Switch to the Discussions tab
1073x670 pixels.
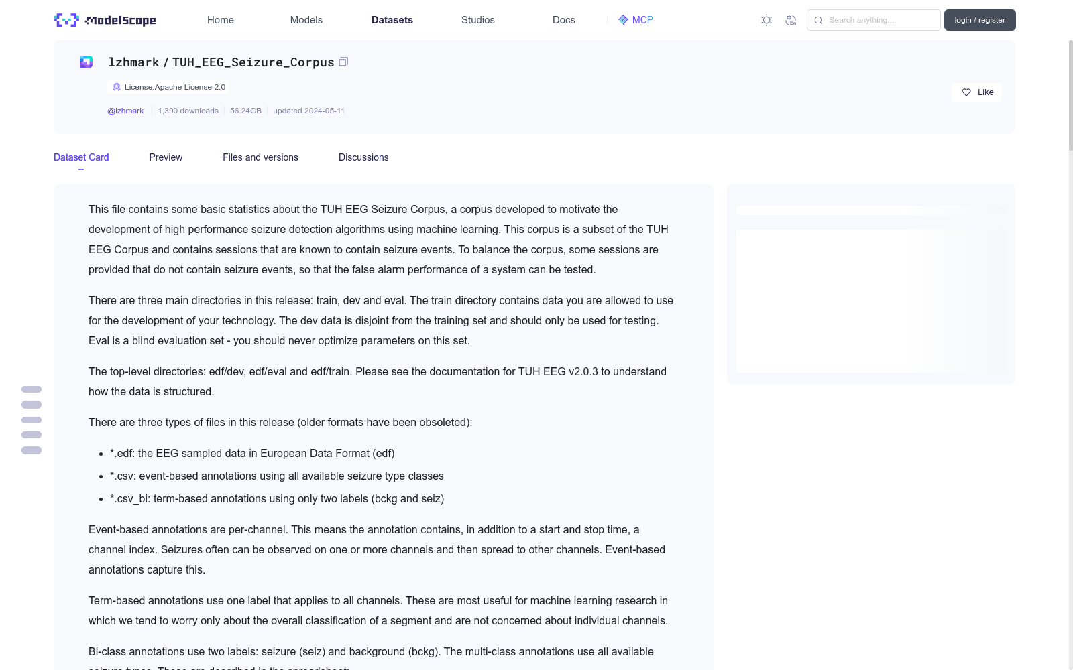point(363,157)
